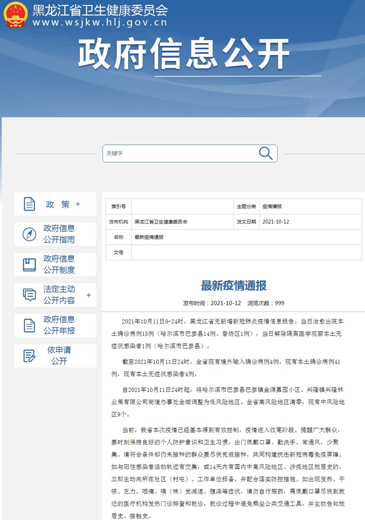
Task: Click the compass icon beside 政府信息公开指南
Action: click(x=29, y=234)
